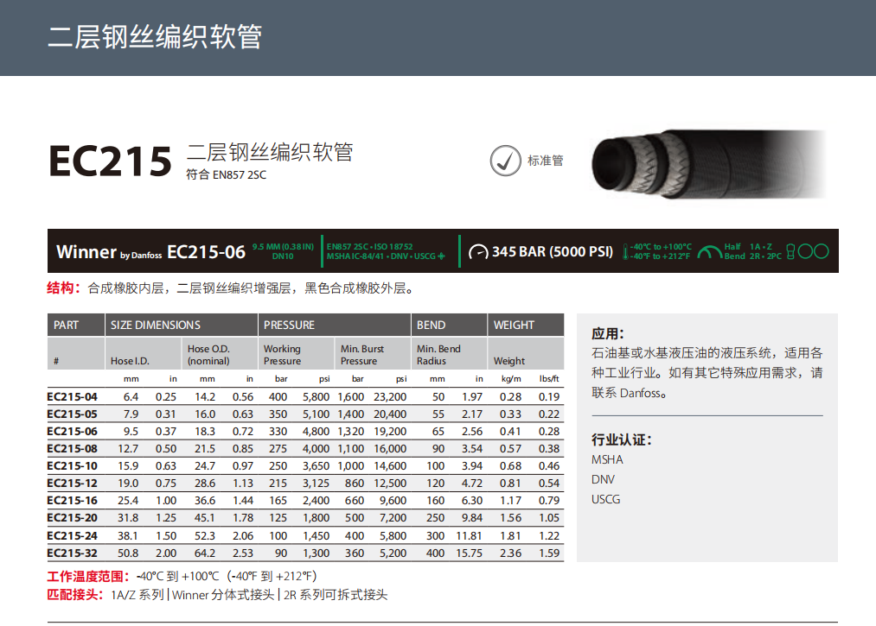Screen dimensions: 876x626
Task: Click the 应用 heading in the side panel
Action: tap(608, 334)
